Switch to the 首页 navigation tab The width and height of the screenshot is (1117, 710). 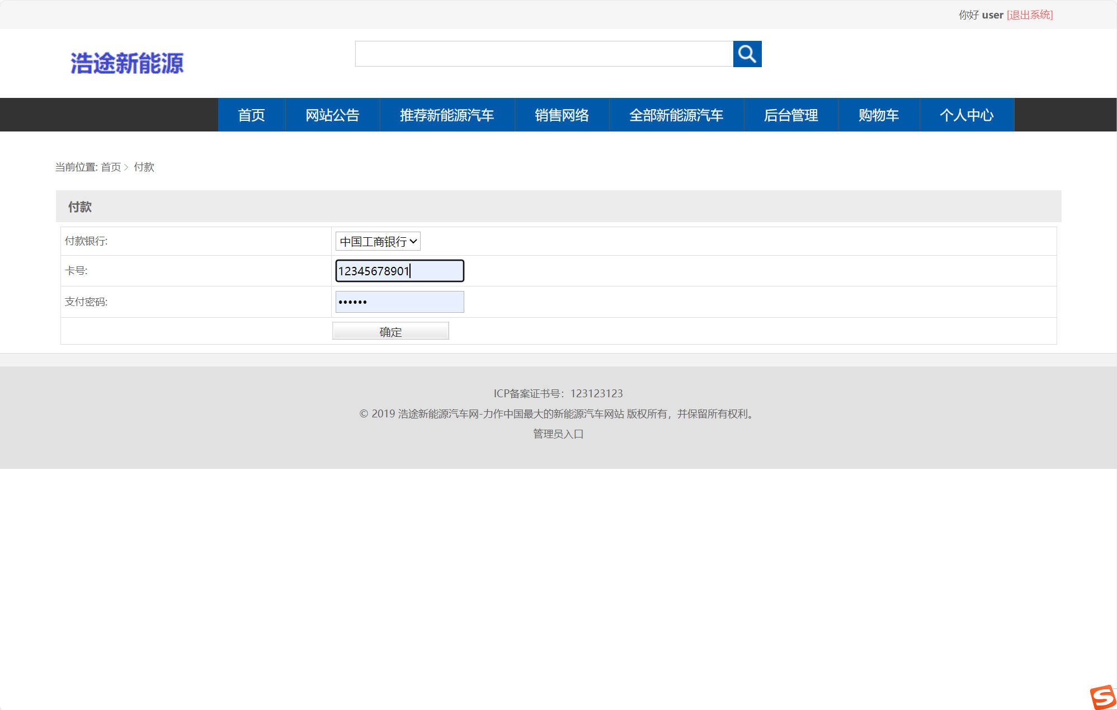pos(252,115)
